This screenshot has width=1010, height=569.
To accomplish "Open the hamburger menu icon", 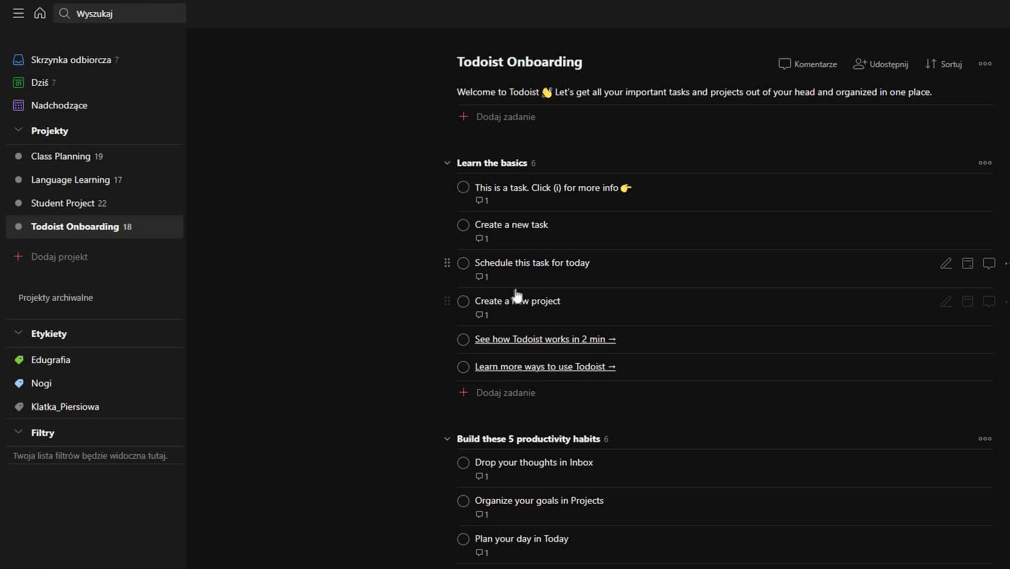I will (x=18, y=13).
